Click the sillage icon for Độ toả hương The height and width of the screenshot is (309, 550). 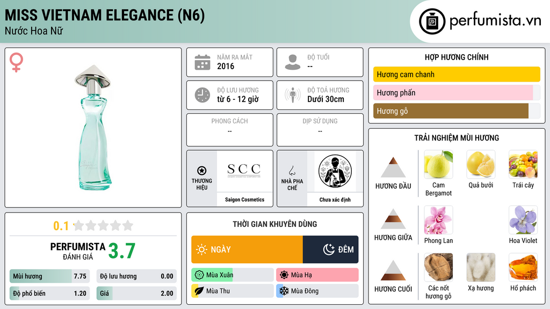click(x=293, y=95)
